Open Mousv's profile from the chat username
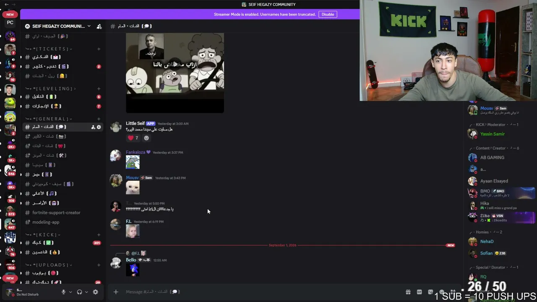537x302 pixels. 132,178
